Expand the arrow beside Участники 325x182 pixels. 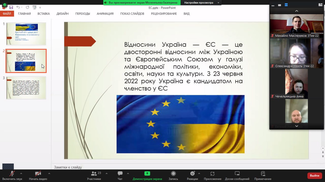106,174
